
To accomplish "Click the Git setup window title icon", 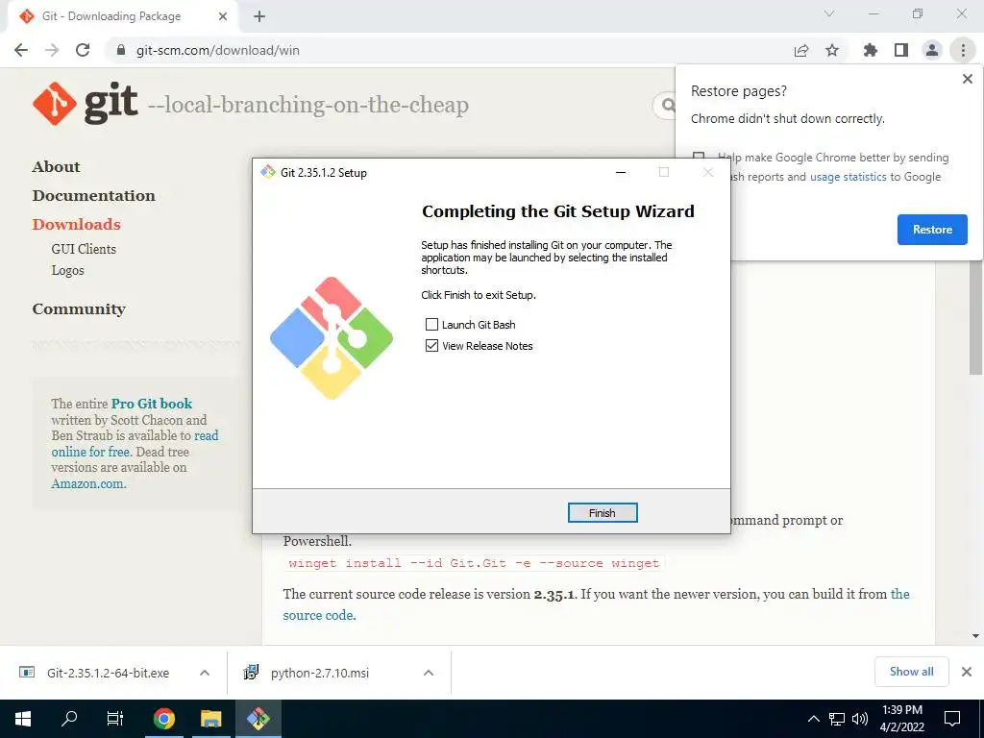I will (268, 173).
